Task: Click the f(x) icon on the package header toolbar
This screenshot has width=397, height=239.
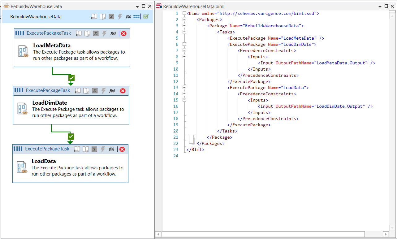Action: (x=128, y=16)
